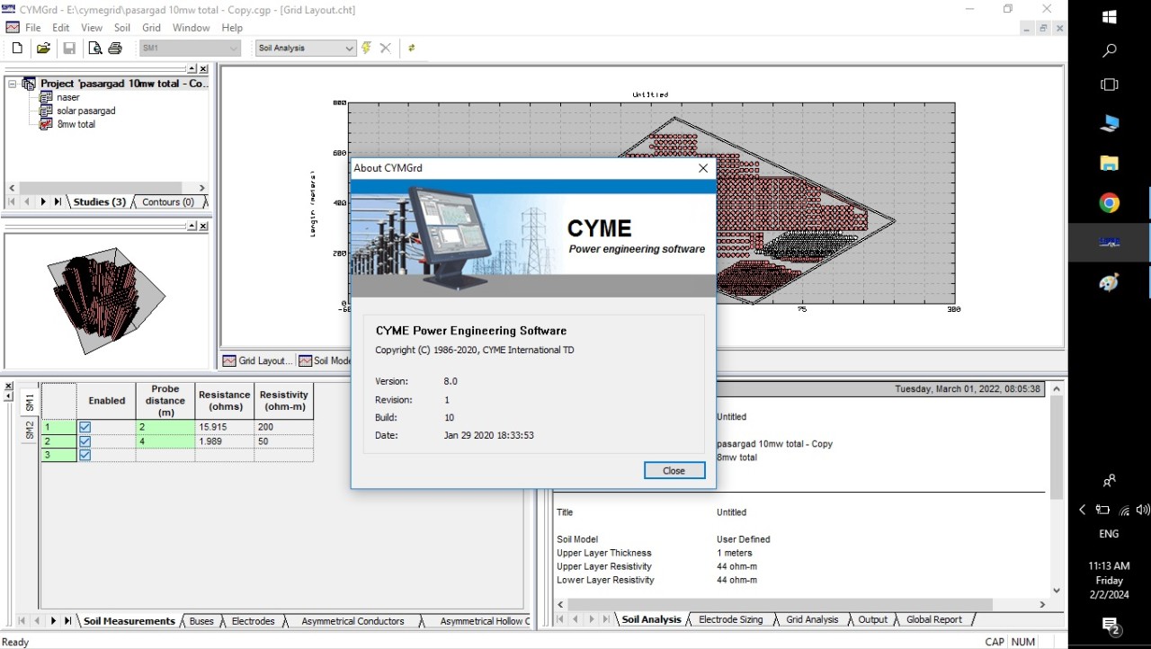1151x649 pixels.
Task: Select the 8mw total study
Action: (x=76, y=124)
